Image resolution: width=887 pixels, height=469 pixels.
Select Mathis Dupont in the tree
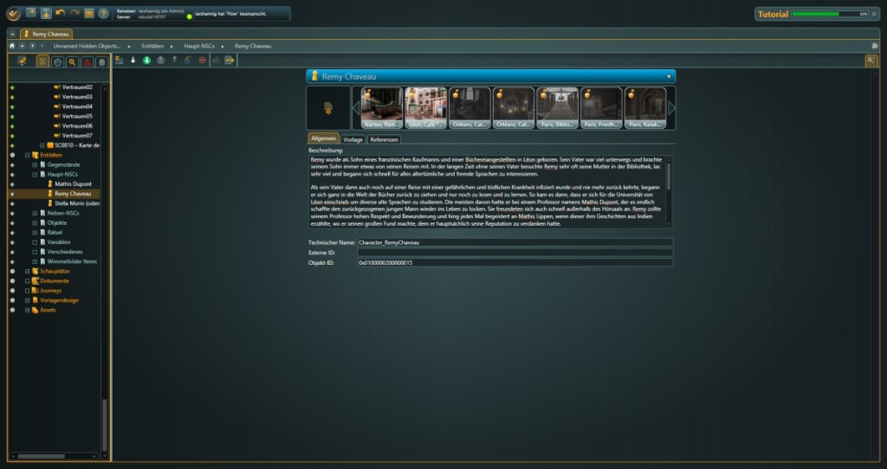coord(74,184)
